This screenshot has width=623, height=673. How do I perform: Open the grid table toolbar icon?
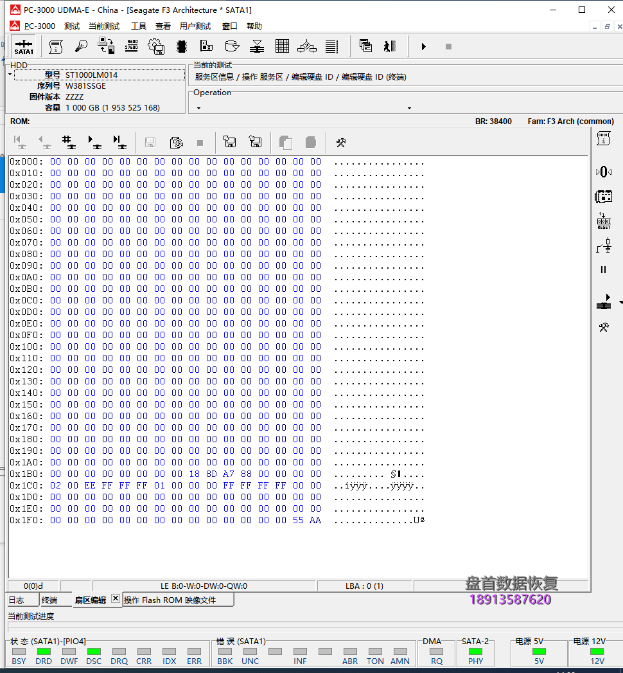pos(282,46)
